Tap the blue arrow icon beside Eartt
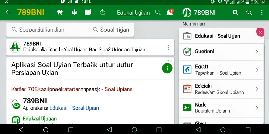Screen dimensions: 269x134 187,70
